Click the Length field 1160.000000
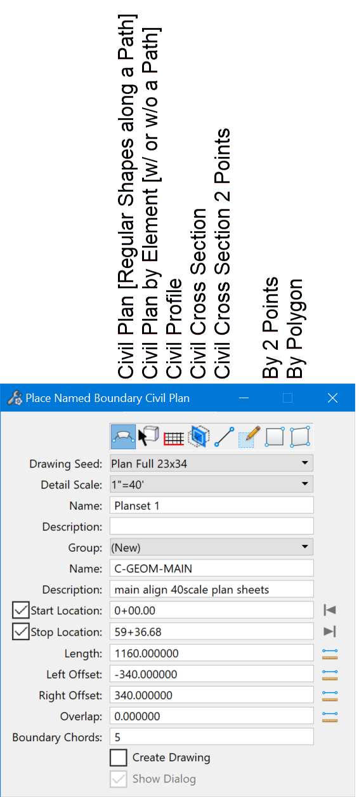 (x=212, y=653)
